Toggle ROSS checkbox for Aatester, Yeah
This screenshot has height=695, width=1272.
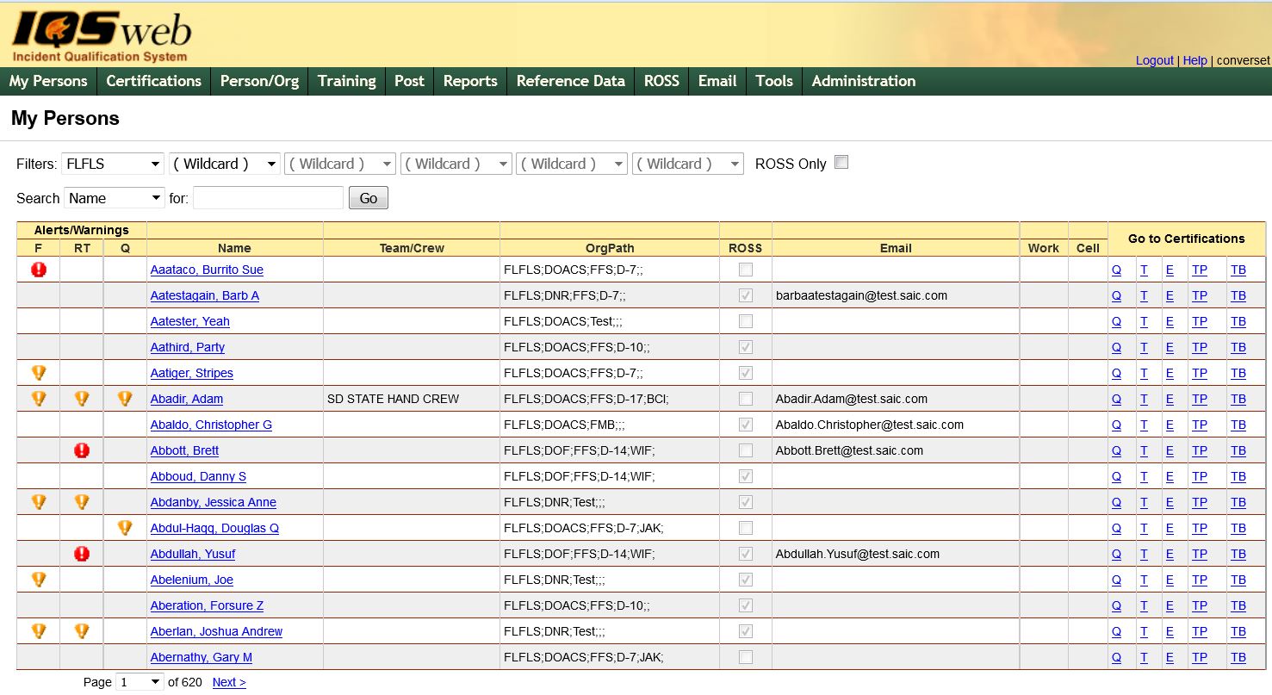point(746,321)
